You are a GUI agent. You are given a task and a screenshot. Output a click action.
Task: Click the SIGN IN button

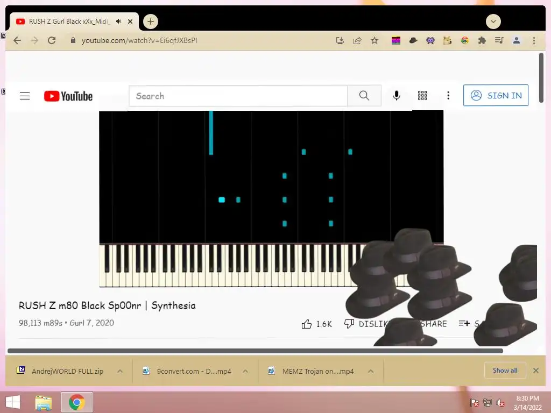pyautogui.click(x=496, y=95)
